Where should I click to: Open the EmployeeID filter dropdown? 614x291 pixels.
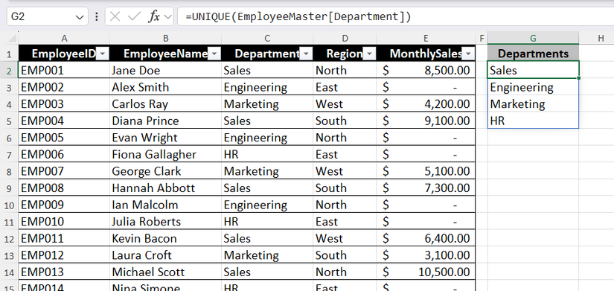103,54
